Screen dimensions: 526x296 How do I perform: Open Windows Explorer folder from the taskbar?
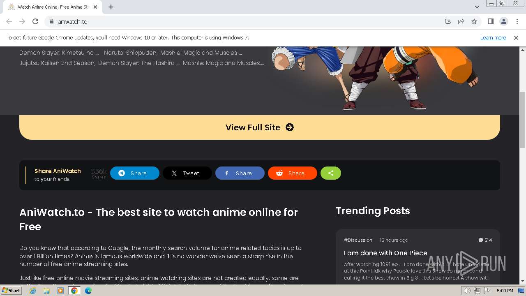click(46, 291)
